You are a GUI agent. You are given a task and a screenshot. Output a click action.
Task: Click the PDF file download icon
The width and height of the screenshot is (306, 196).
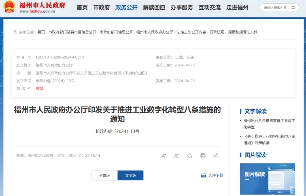point(203,175)
